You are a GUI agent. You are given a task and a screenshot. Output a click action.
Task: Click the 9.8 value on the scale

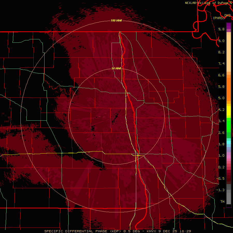(221, 29)
